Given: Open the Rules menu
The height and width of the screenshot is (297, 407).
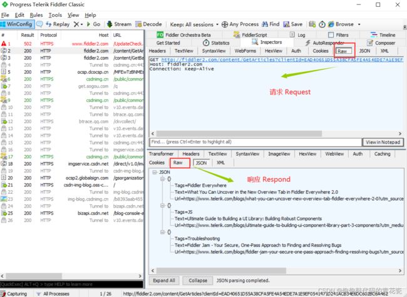Looking at the screenshot, I should (36, 15).
